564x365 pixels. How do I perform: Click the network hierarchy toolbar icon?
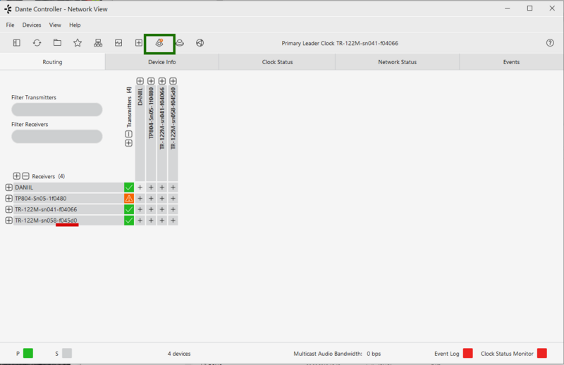point(98,43)
